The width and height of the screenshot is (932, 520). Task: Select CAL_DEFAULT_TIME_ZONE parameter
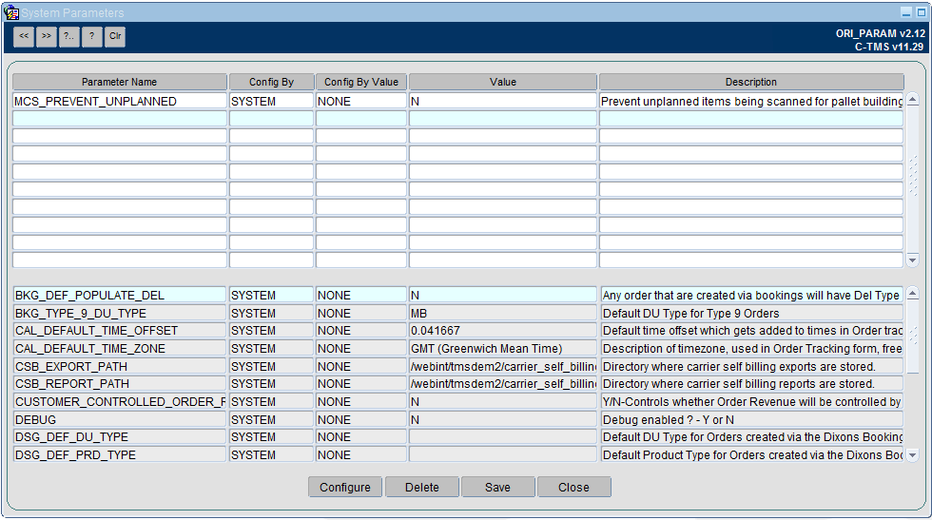click(x=120, y=348)
